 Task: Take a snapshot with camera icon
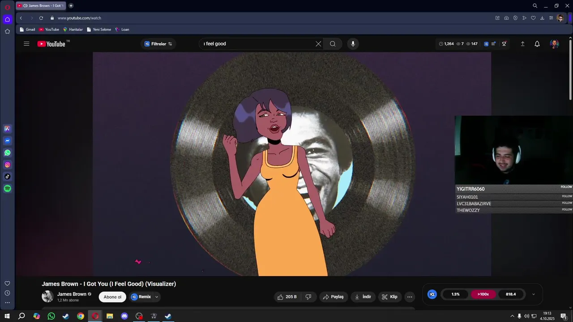point(506,18)
